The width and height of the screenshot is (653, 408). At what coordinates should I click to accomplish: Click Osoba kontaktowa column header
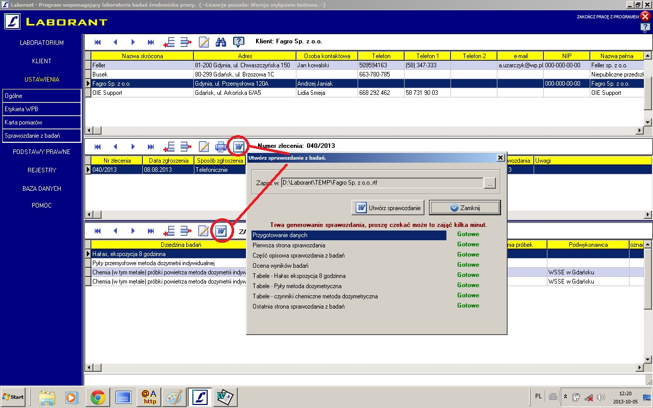click(x=327, y=56)
